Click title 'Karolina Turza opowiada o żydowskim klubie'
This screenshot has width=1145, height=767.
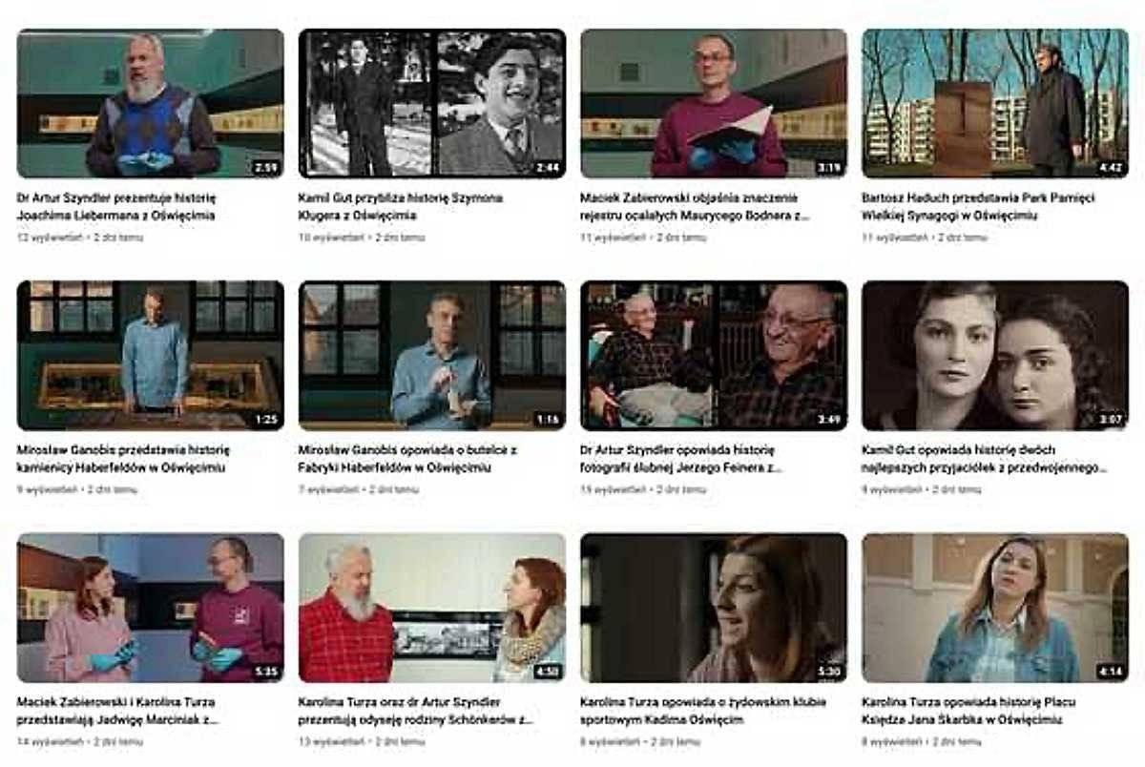pos(703,701)
